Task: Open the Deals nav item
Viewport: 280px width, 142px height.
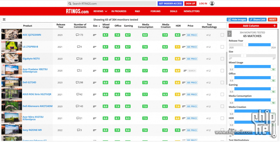Action: (174, 11)
